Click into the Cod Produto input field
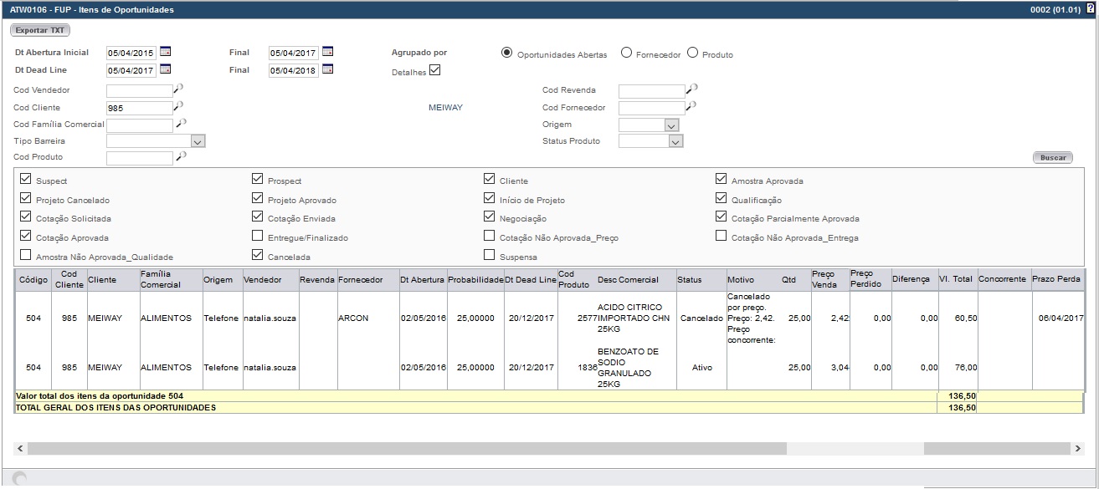 click(139, 158)
